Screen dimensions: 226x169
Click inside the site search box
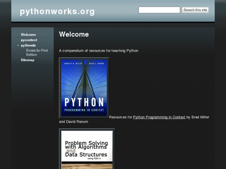tap(159, 10)
